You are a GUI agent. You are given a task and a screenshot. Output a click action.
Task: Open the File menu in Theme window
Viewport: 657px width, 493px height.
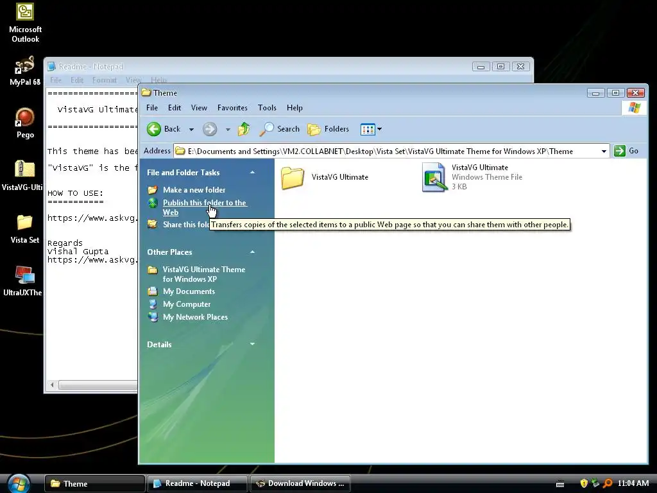(152, 108)
